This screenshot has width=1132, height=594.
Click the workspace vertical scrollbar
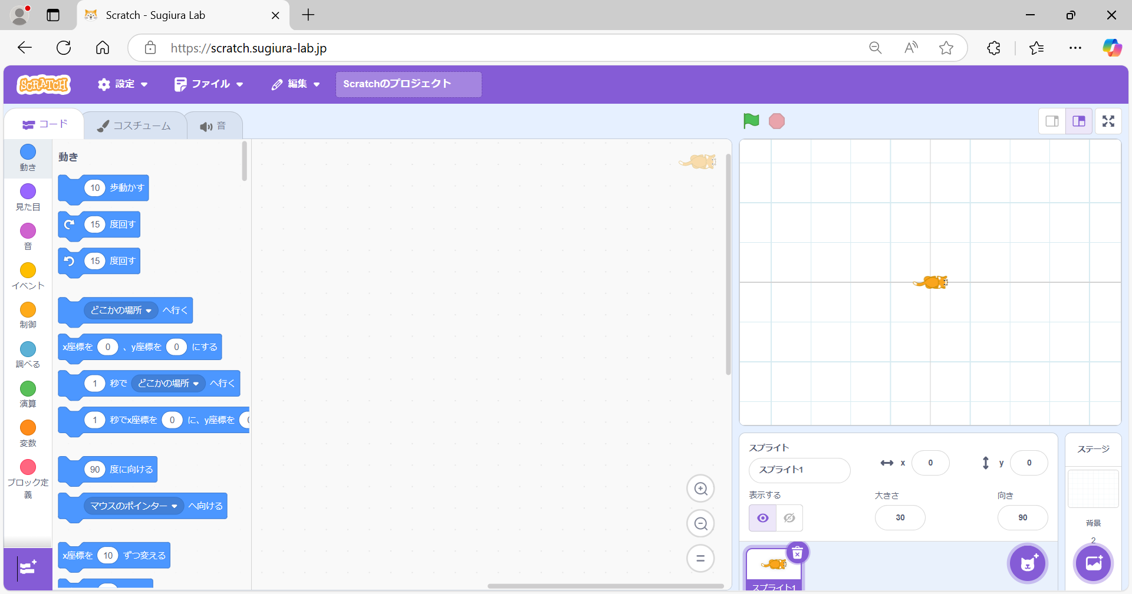tap(728, 264)
